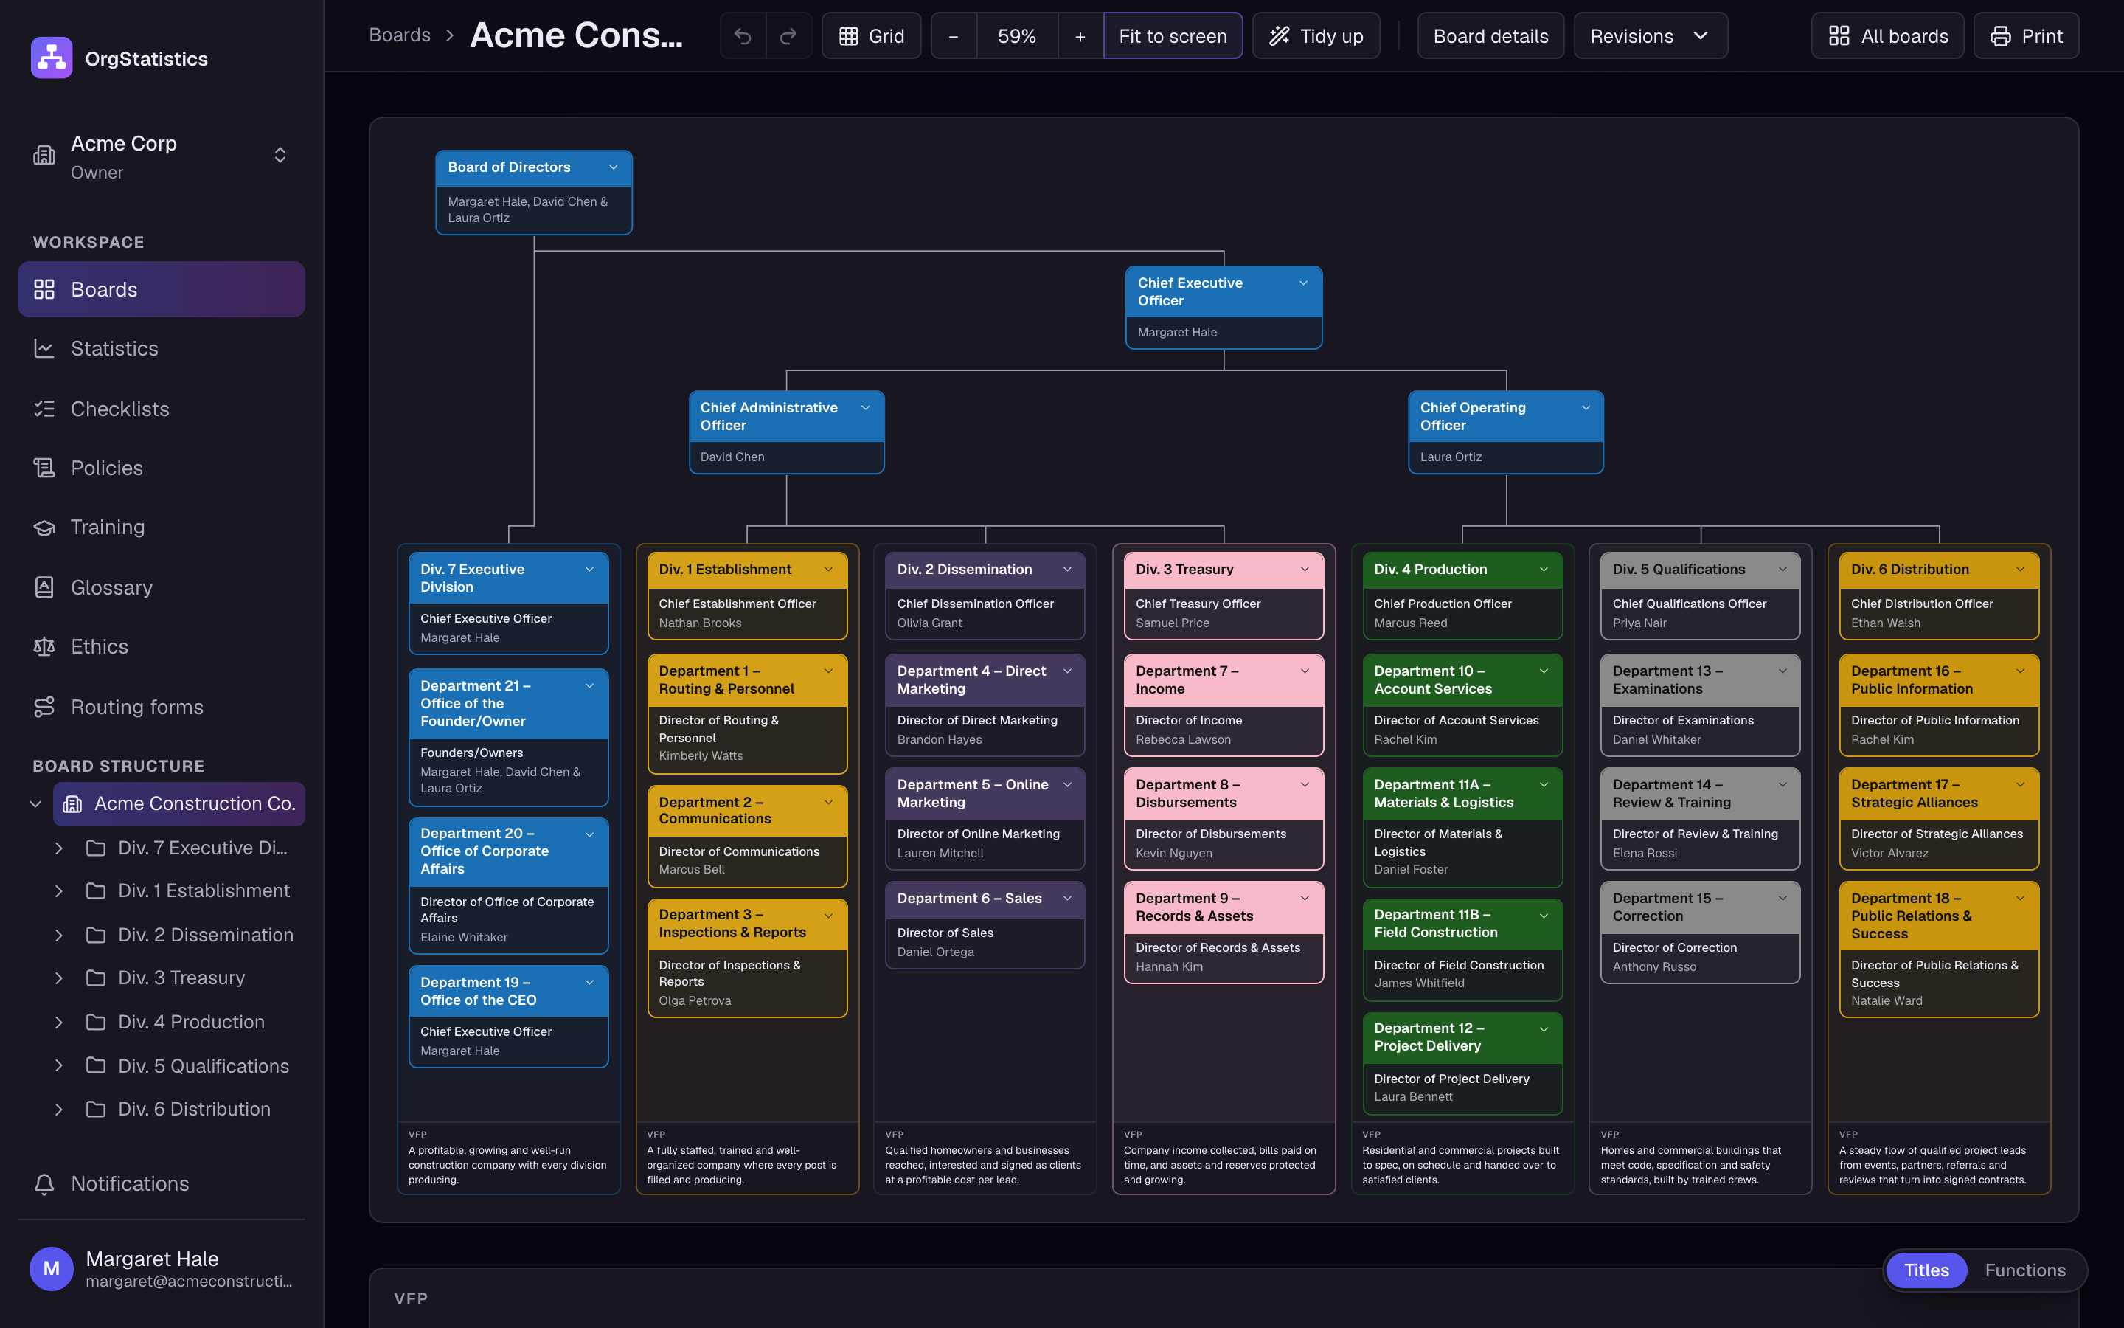Open the Checklists page

coord(162,409)
